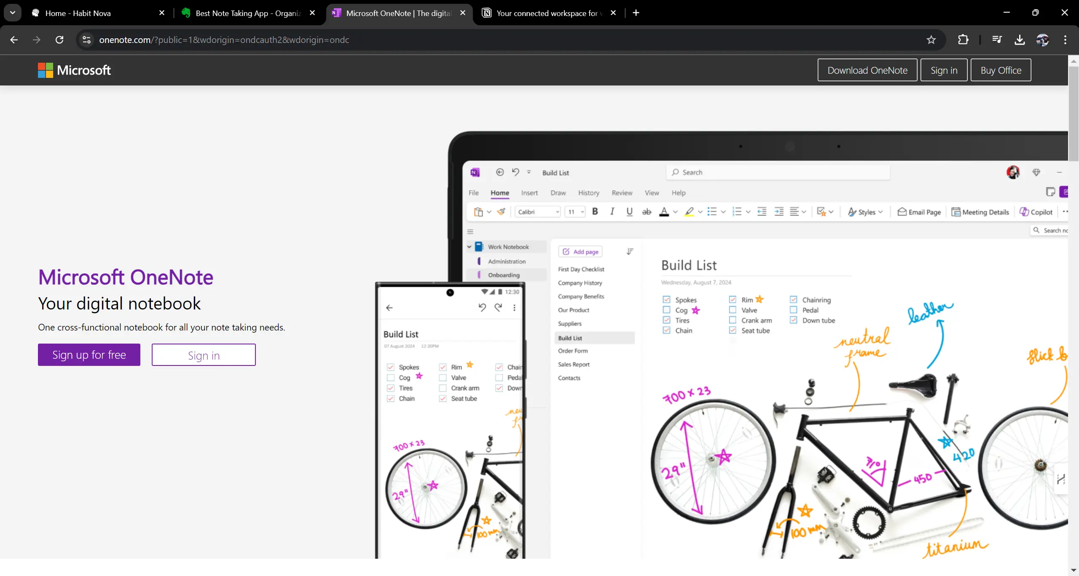This screenshot has width=1079, height=576.
Task: Click the hamburger navigation icon above Work Notebook
Action: coord(470,232)
